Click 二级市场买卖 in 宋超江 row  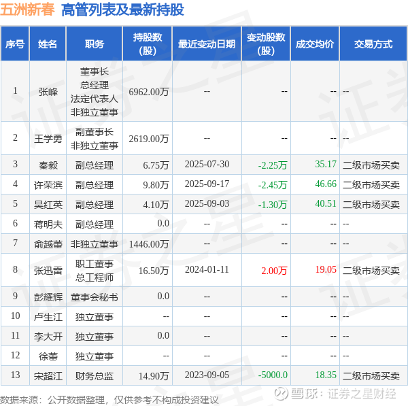pos(371,376)
